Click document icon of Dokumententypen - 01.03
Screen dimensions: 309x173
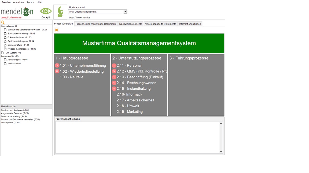point(5,37)
